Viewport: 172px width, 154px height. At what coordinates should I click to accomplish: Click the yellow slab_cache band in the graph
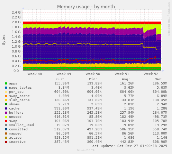coord(92,65)
